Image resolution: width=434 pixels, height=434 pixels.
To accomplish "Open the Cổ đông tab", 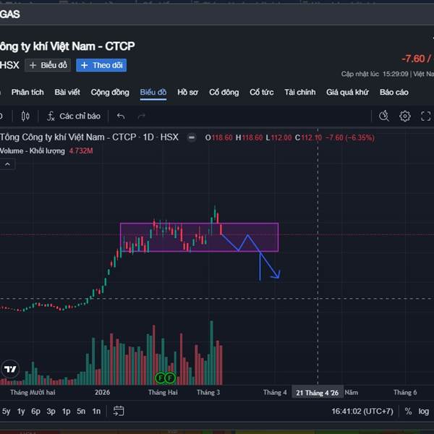I will (x=224, y=92).
